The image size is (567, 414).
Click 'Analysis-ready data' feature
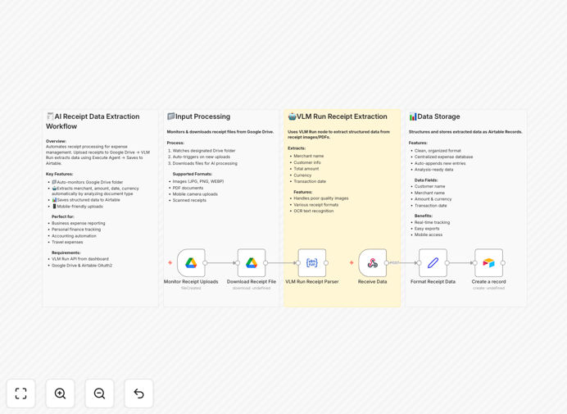434,170
